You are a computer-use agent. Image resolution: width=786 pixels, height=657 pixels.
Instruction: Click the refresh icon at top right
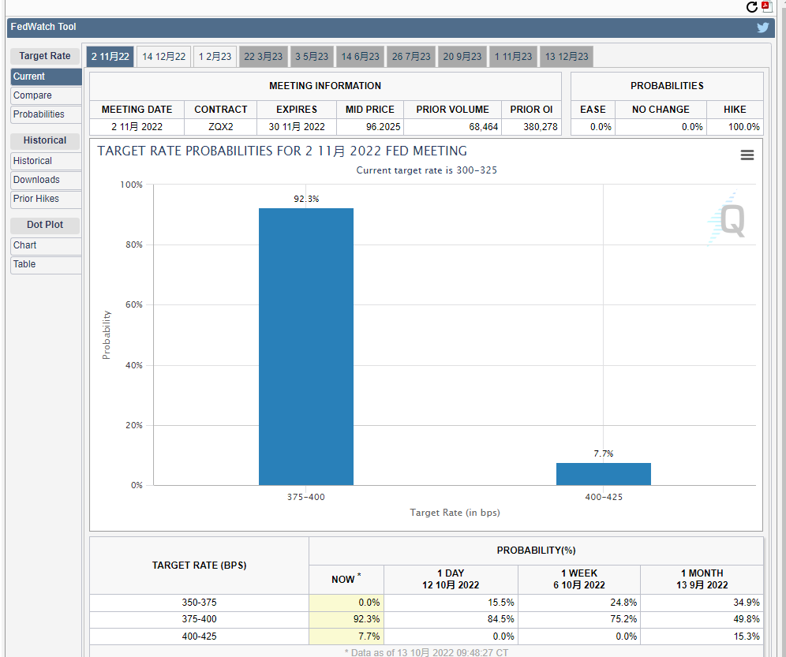752,7
